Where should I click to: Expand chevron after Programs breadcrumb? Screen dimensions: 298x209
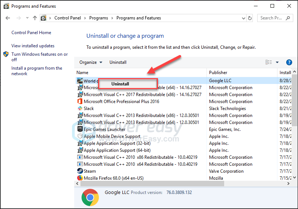[112, 18]
